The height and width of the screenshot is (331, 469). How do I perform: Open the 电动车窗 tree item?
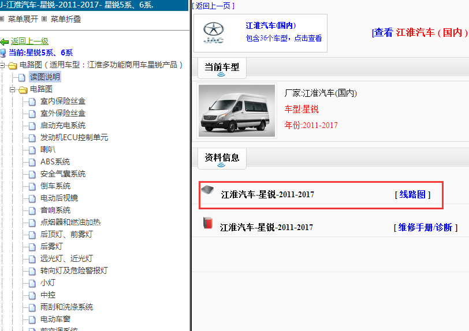(x=55, y=319)
